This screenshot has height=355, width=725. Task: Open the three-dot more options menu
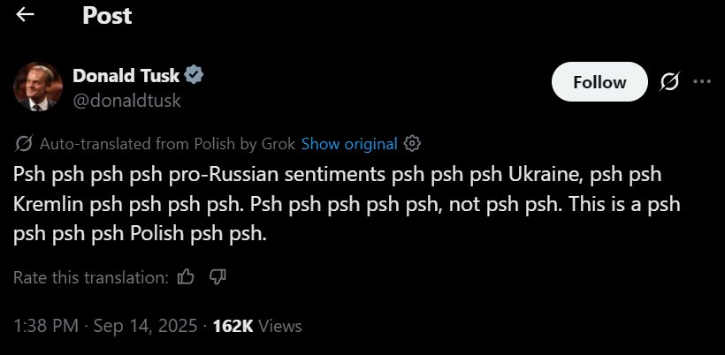pos(702,82)
